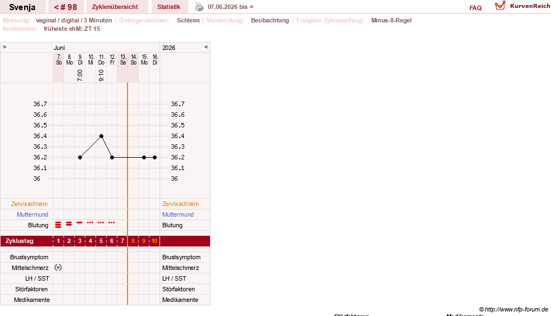
Task: Click cycle day 5 in the Zyklustag row
Action: tap(101, 241)
